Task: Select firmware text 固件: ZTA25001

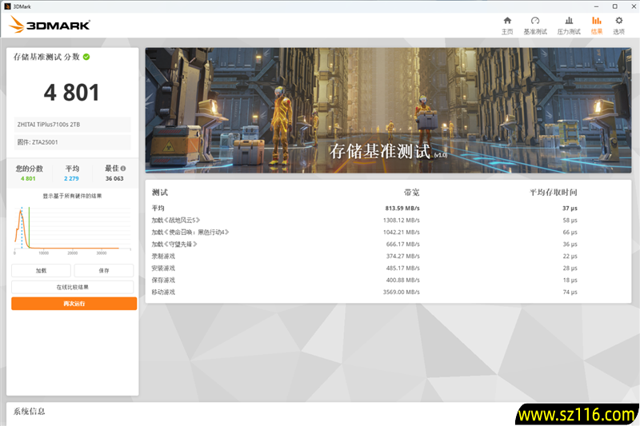Action: click(x=38, y=142)
